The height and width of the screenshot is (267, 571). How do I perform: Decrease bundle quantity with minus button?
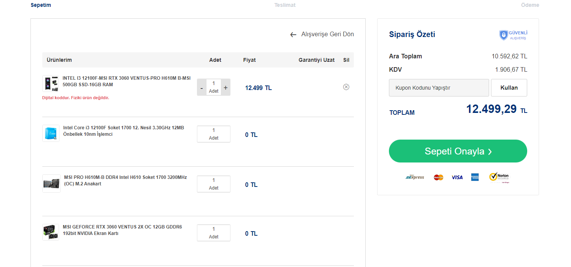(x=202, y=88)
